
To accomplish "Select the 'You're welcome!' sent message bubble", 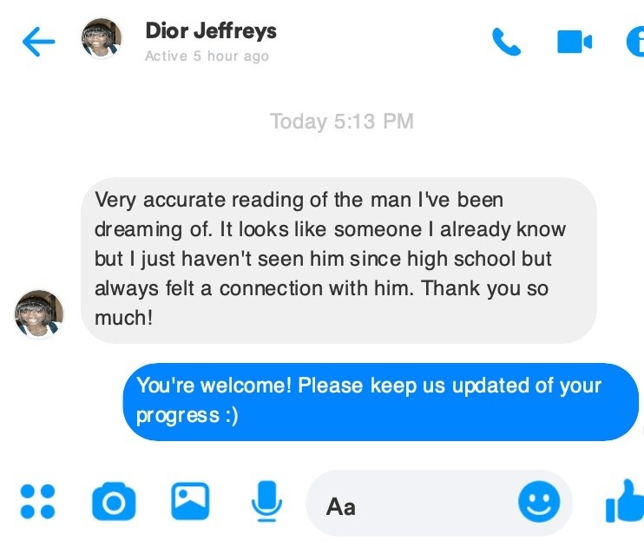I will point(381,401).
